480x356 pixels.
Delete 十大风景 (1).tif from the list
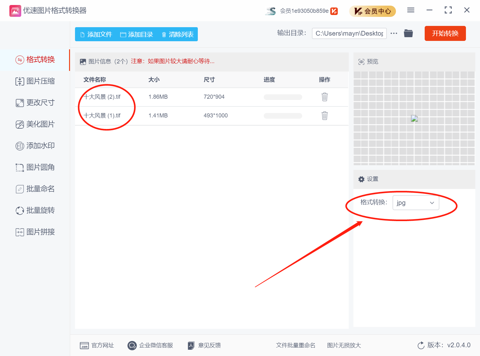pos(324,116)
